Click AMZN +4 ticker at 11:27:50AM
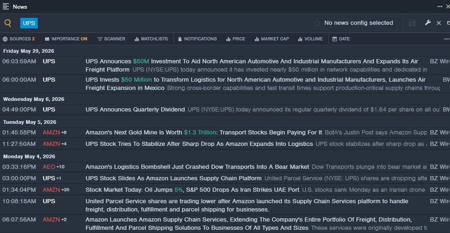 55,144
